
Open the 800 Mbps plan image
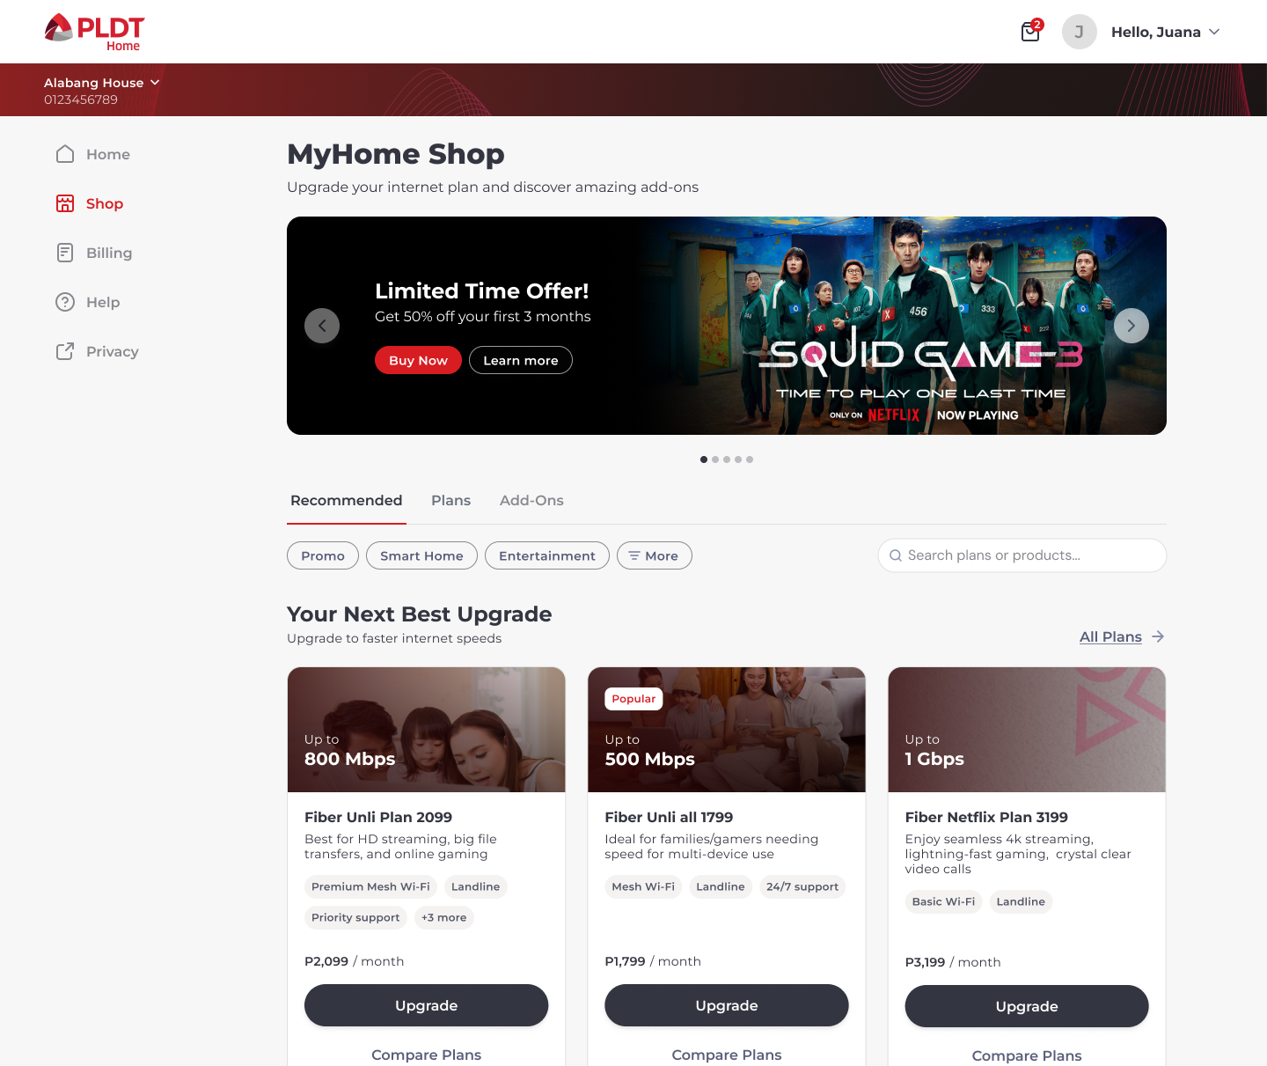[x=427, y=730]
